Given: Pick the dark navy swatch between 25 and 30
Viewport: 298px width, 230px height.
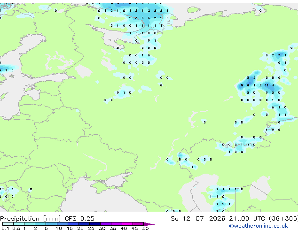Looking at the screenshot, I should click(x=95, y=224).
